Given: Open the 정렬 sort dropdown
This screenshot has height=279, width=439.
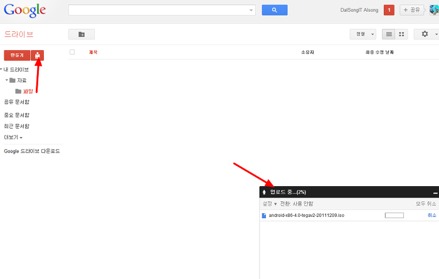Looking at the screenshot, I should coord(363,34).
